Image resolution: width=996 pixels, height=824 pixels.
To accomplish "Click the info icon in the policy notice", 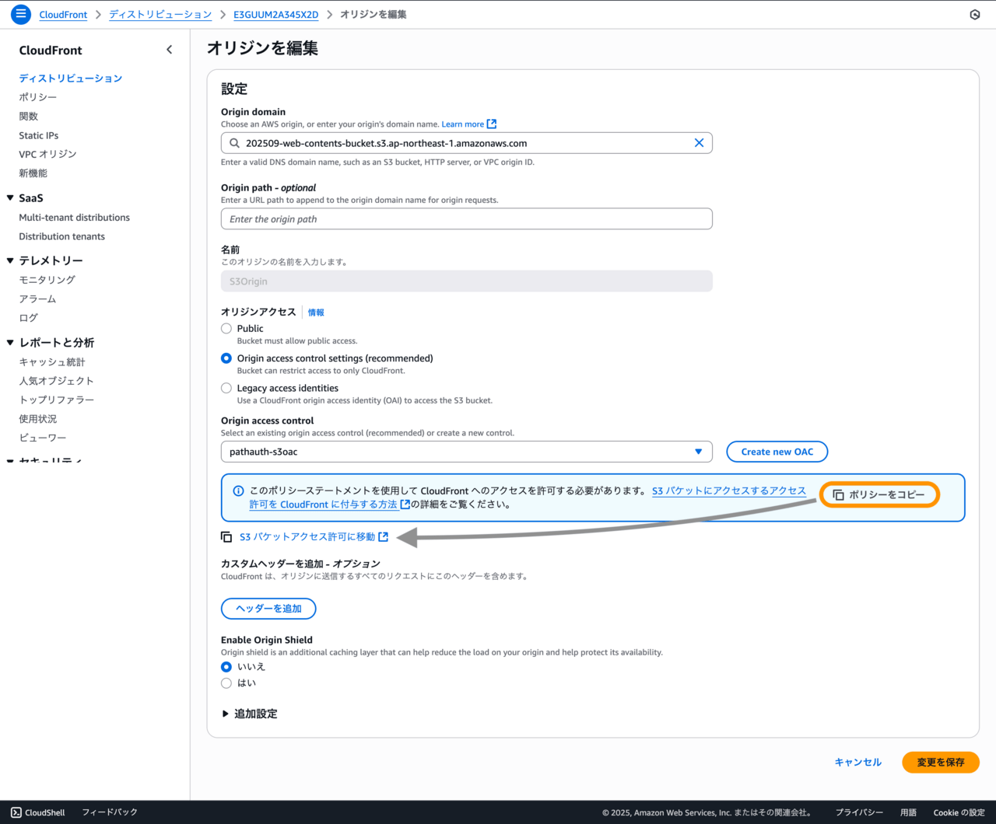I will pyautogui.click(x=238, y=491).
